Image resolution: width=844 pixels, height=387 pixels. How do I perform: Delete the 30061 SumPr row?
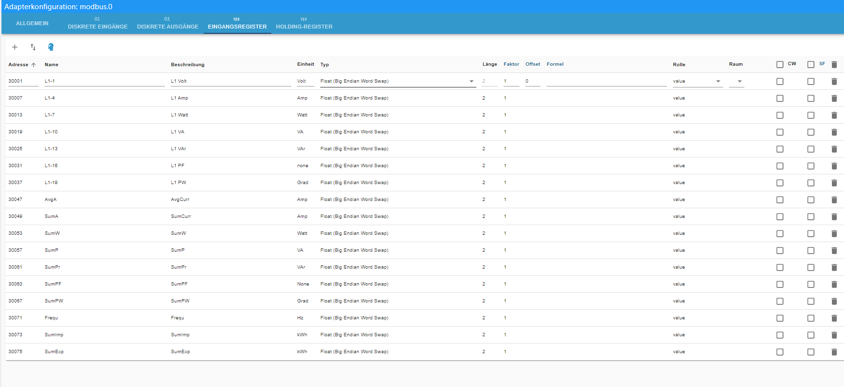(834, 267)
